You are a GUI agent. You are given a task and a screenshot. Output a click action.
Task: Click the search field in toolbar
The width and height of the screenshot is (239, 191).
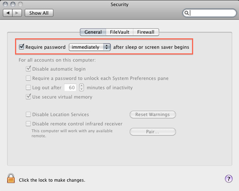209,13
